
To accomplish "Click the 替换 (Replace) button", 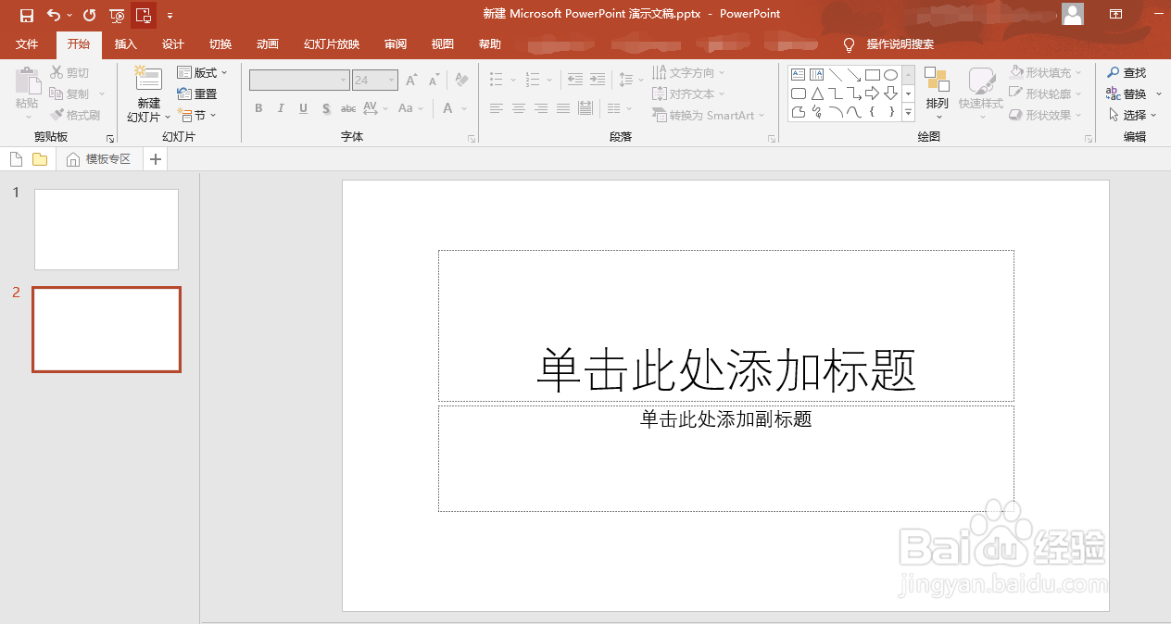I will pos(1131,93).
